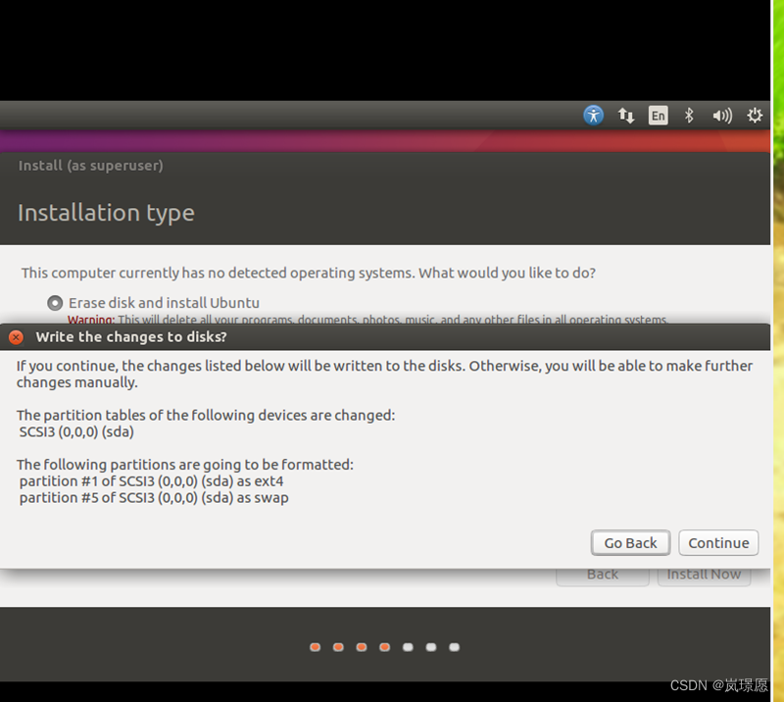Click the orange close dot on the dialog
This screenshot has width=784, height=702.
tap(16, 336)
